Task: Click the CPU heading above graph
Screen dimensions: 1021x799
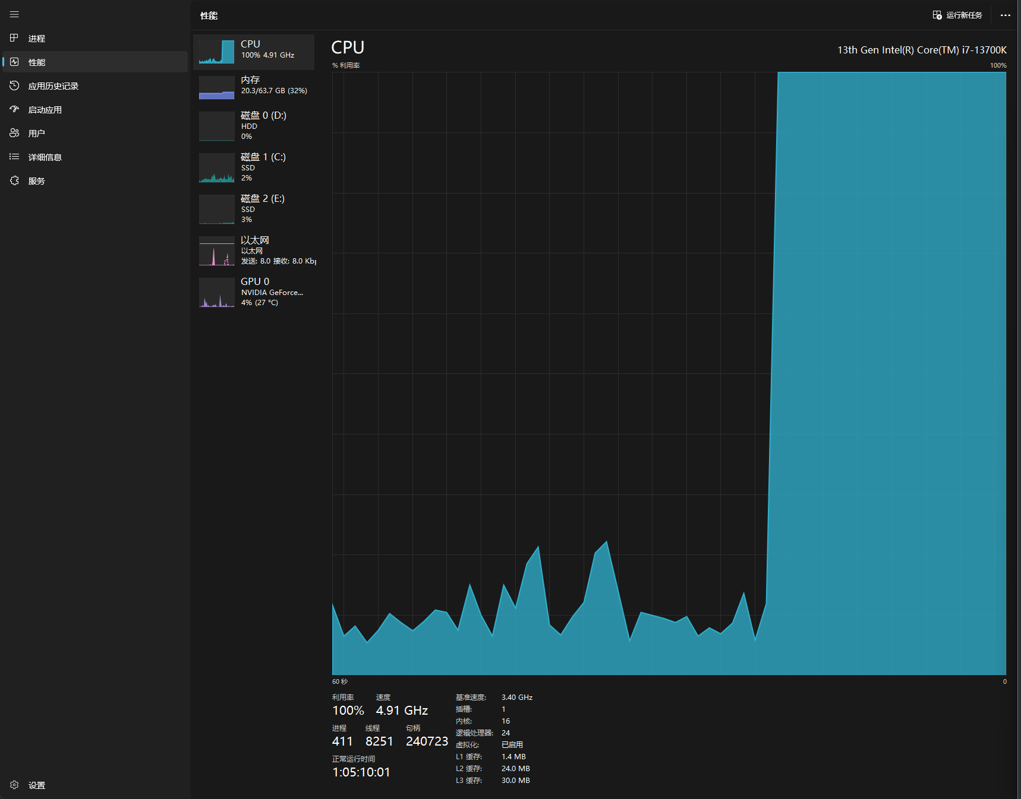Action: [x=348, y=47]
